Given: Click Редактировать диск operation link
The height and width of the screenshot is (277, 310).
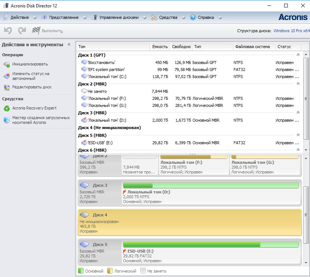Looking at the screenshot, I should click(x=32, y=87).
